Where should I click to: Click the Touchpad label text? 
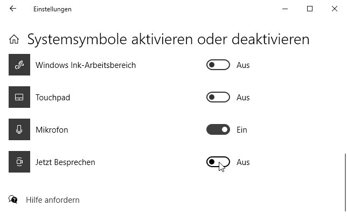point(53,98)
